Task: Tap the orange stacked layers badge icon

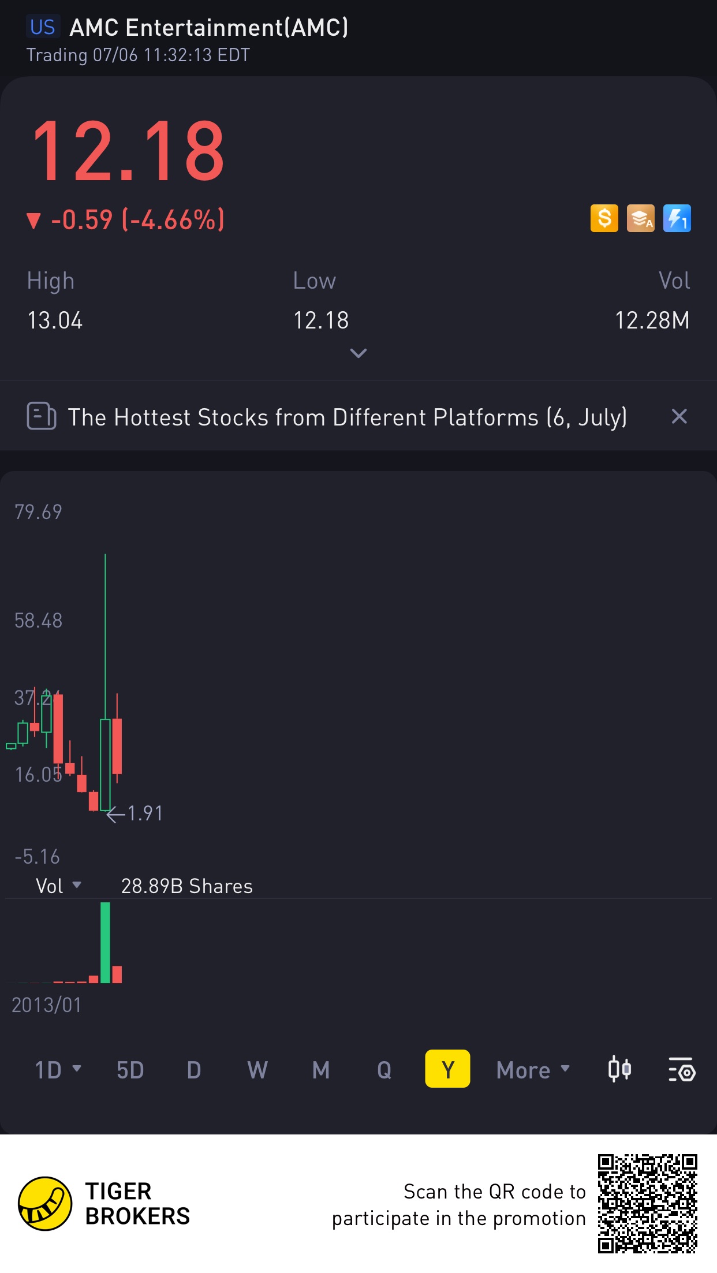Action: pos(640,219)
